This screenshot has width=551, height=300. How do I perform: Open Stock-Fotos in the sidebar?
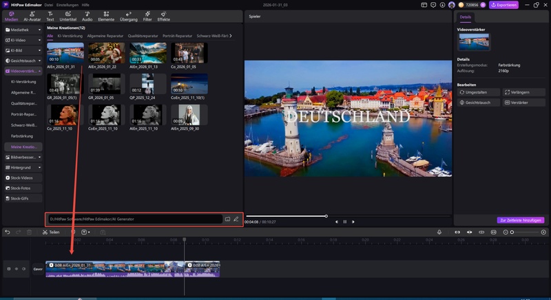coord(23,188)
